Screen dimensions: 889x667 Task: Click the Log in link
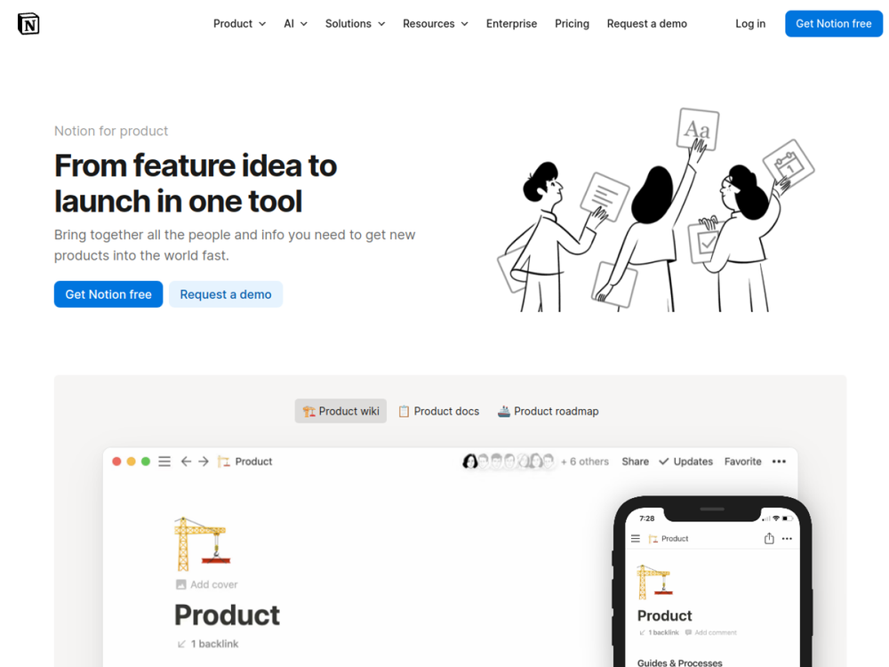[x=750, y=24]
